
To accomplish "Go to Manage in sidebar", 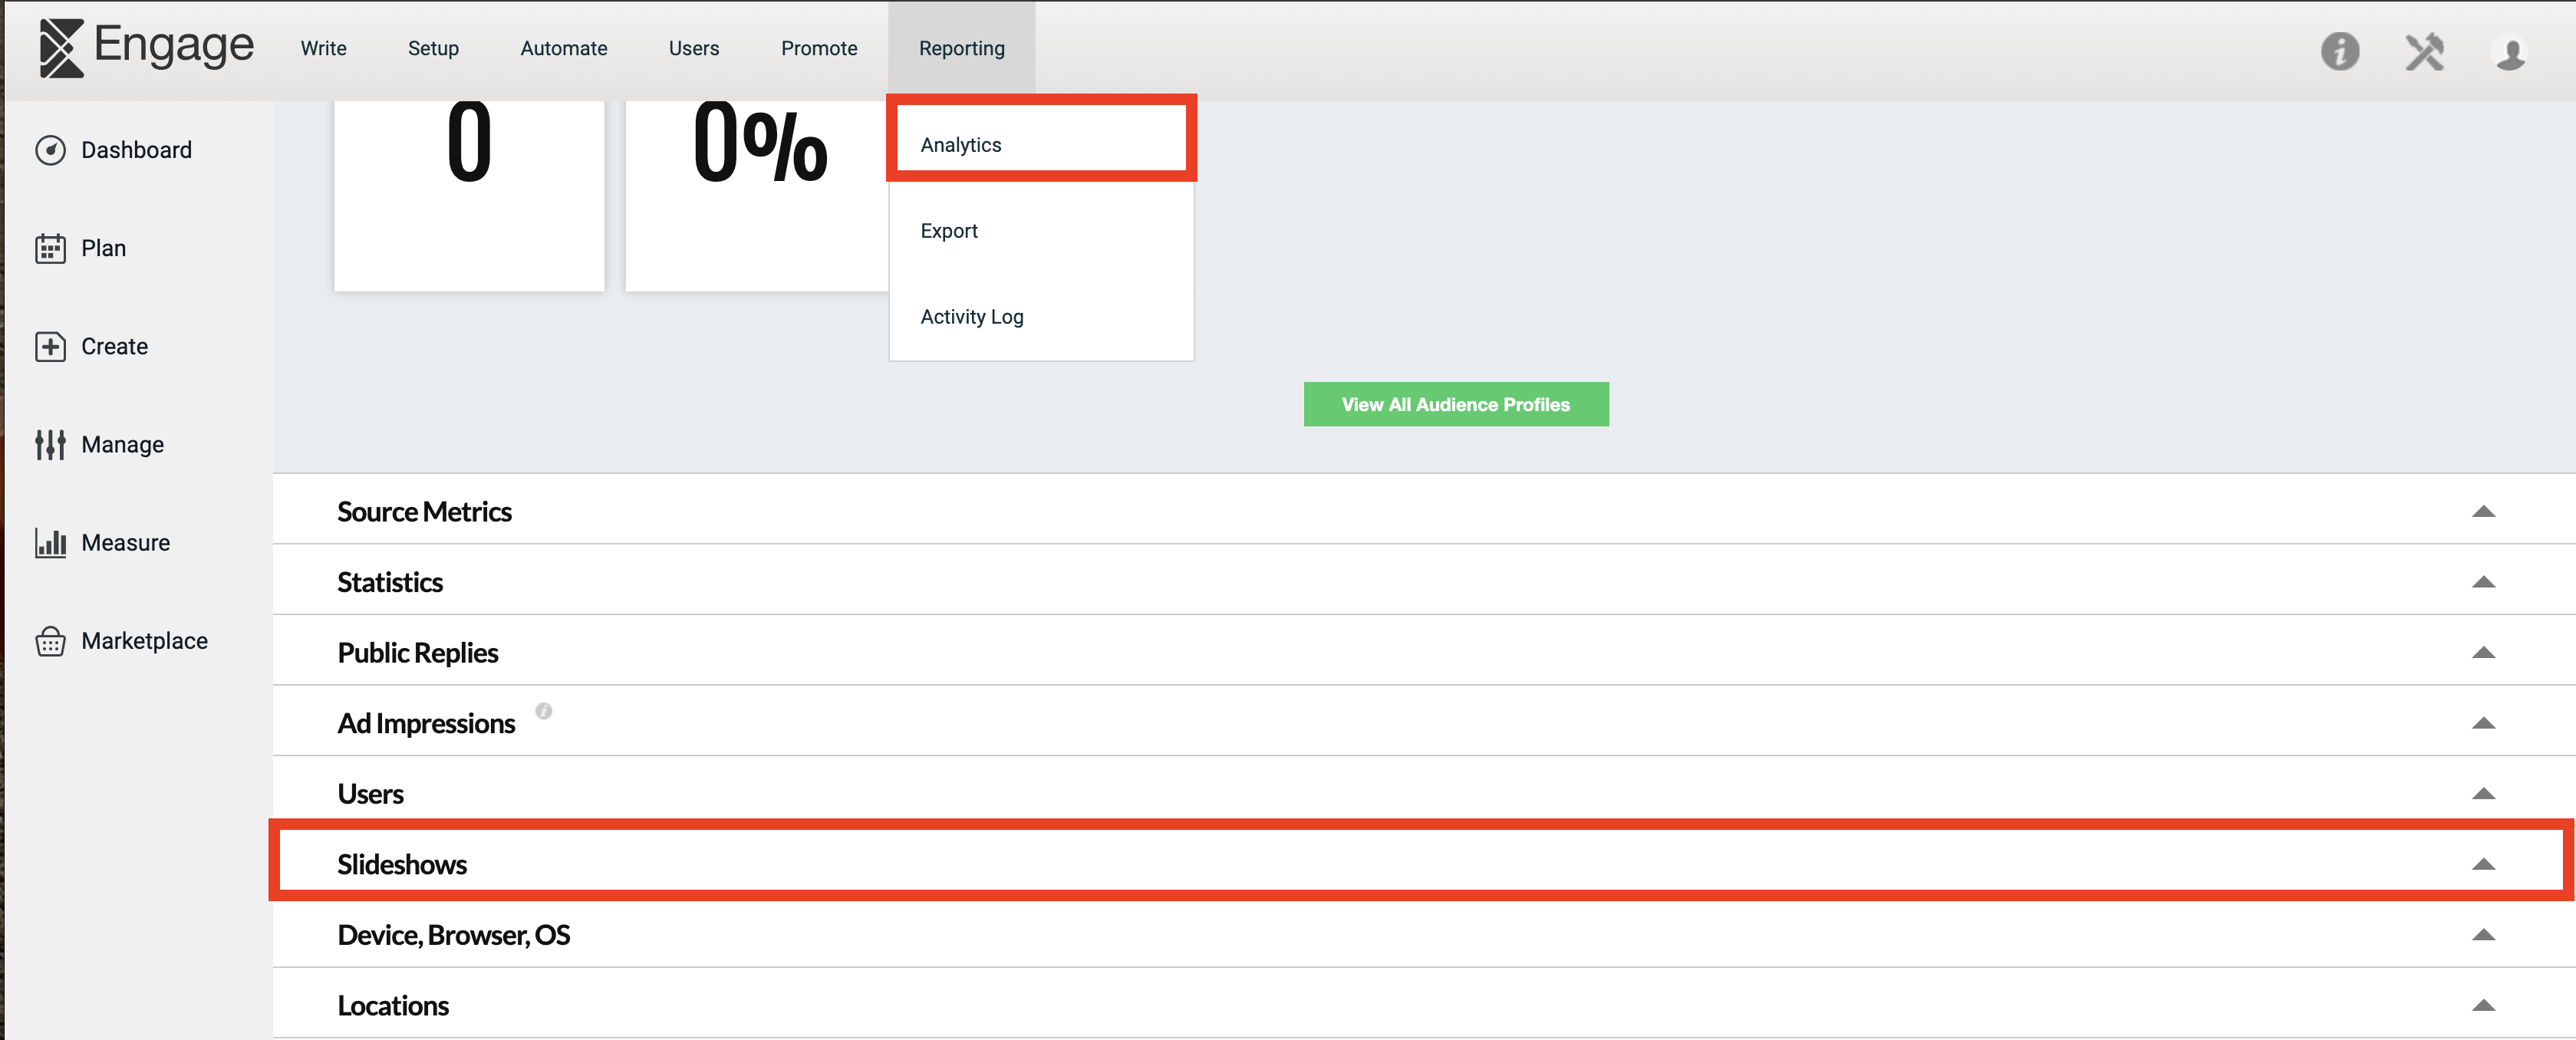I will (122, 444).
